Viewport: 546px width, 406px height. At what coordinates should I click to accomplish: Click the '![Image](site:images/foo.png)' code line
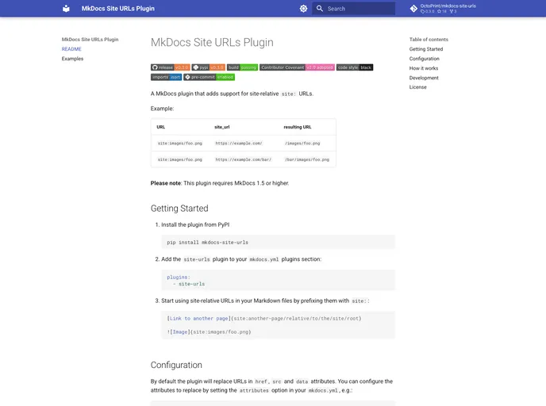[209, 332]
